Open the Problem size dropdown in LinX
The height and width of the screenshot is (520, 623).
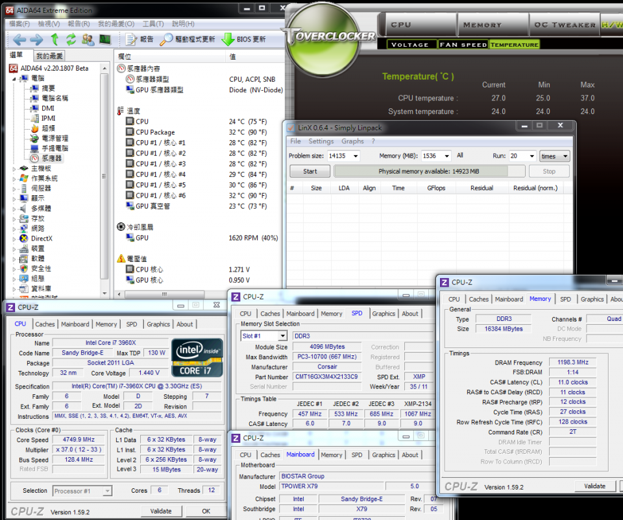(355, 156)
